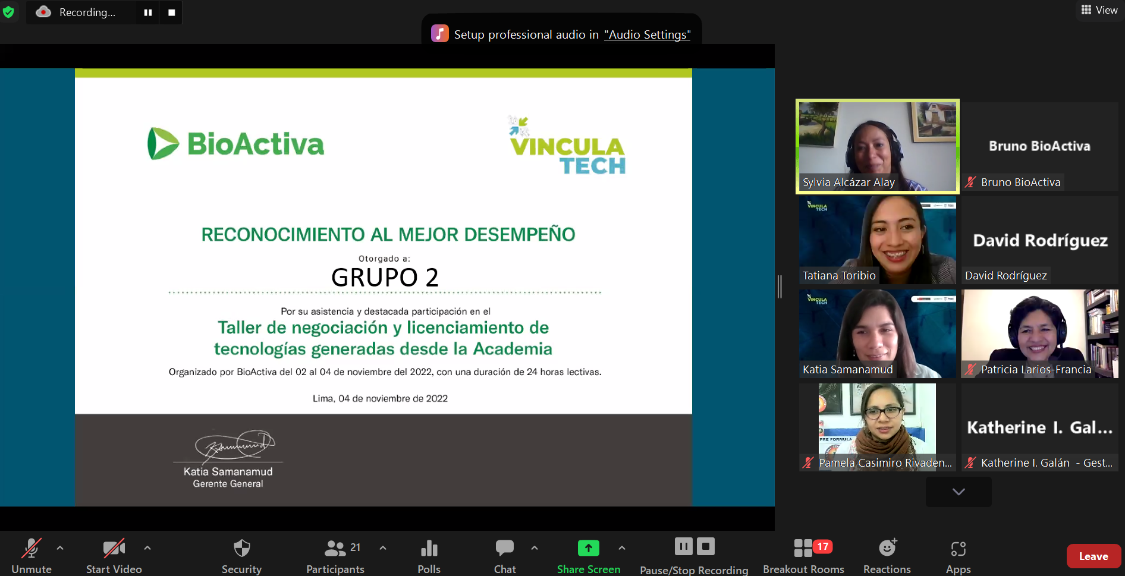Open the "Audio Settings" link
This screenshot has height=576, width=1125.
[x=647, y=34]
